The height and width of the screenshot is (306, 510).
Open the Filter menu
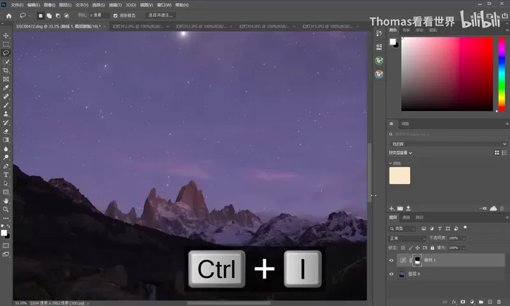point(115,5)
